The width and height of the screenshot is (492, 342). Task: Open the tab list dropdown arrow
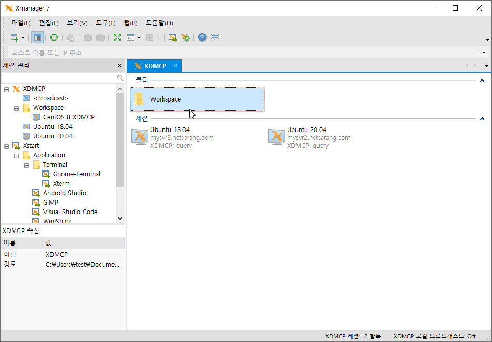point(486,66)
